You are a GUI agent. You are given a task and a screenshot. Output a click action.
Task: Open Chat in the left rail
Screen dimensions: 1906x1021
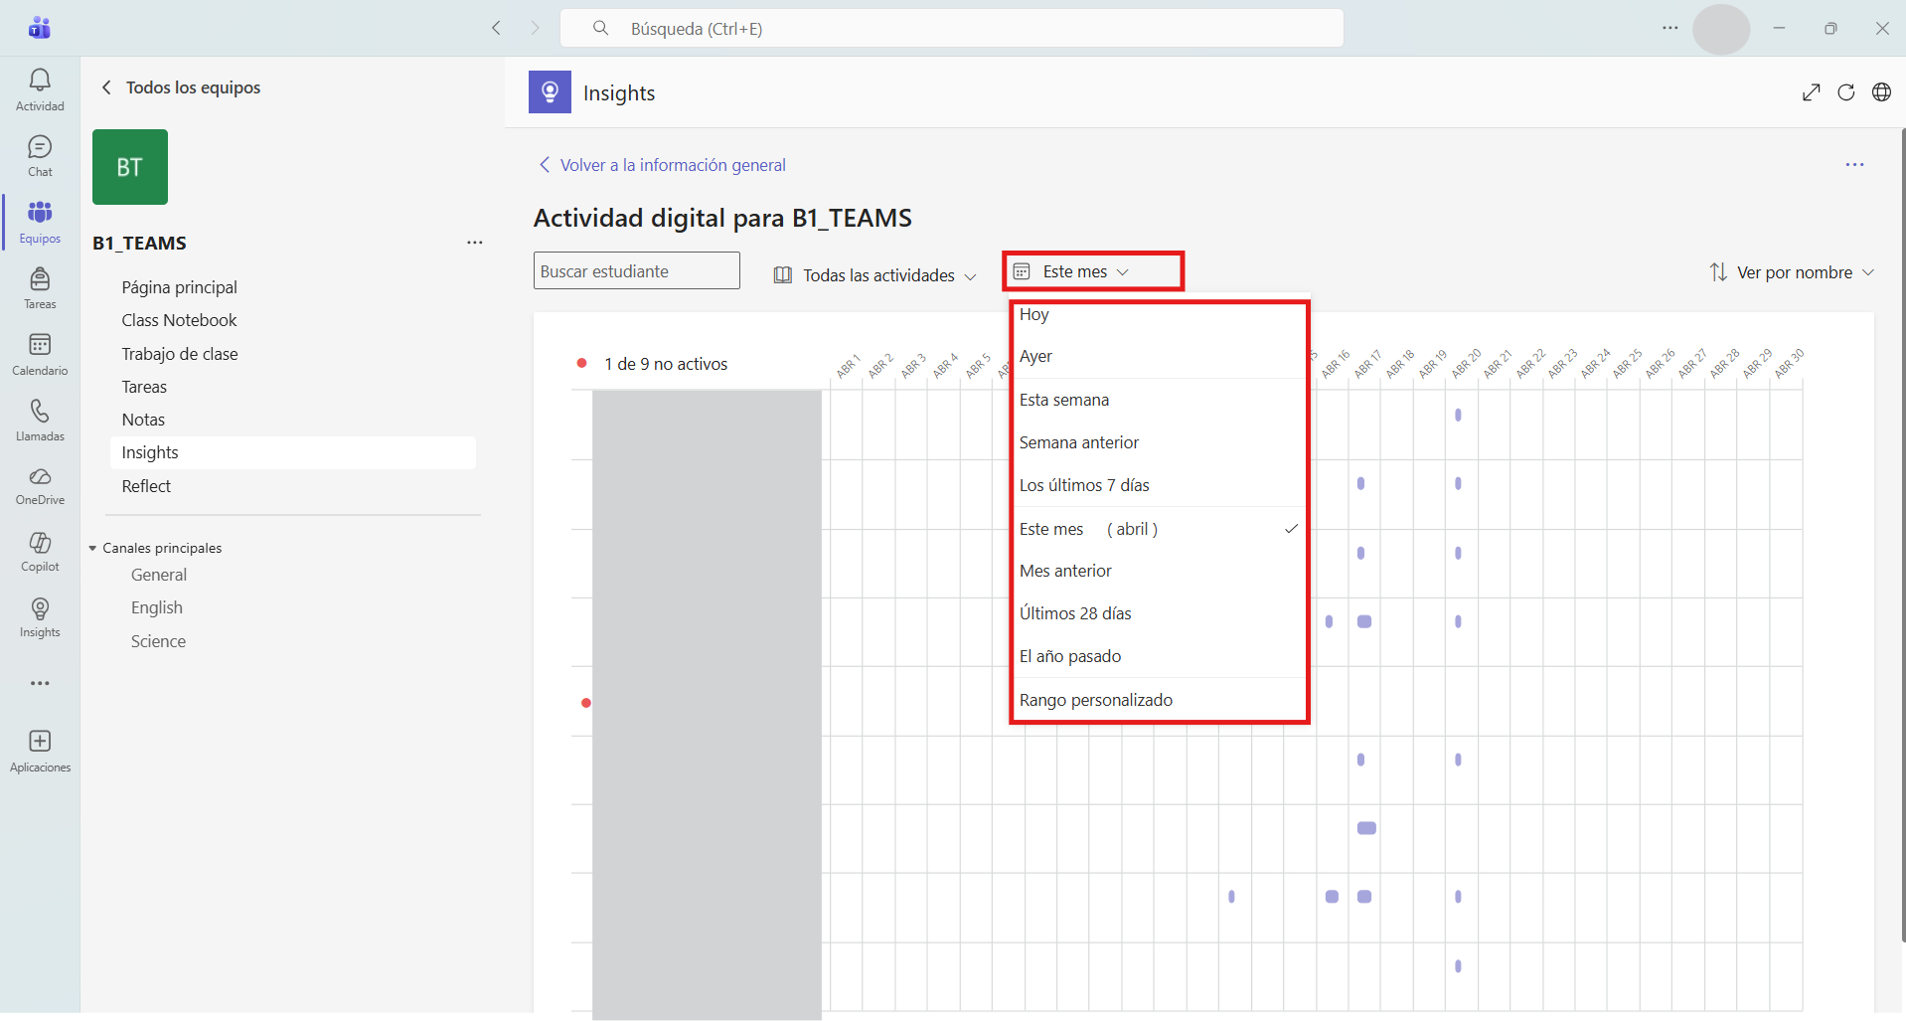(40, 156)
